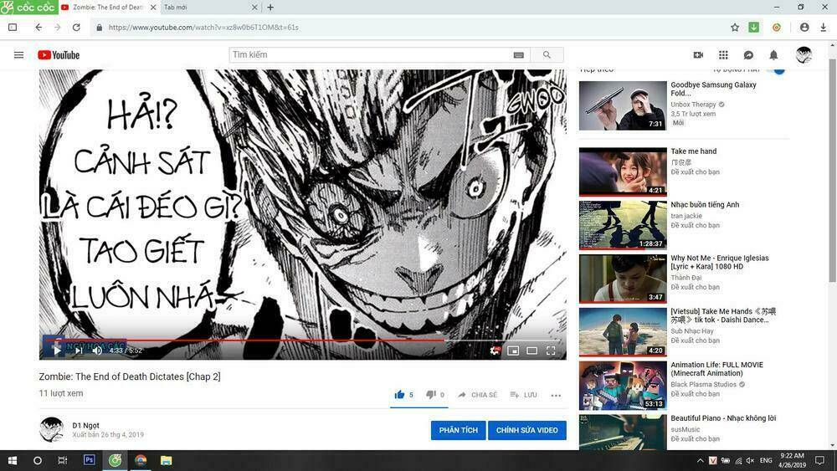The width and height of the screenshot is (837, 471).
Task: Open YouTube notifications bell
Action: coord(773,55)
